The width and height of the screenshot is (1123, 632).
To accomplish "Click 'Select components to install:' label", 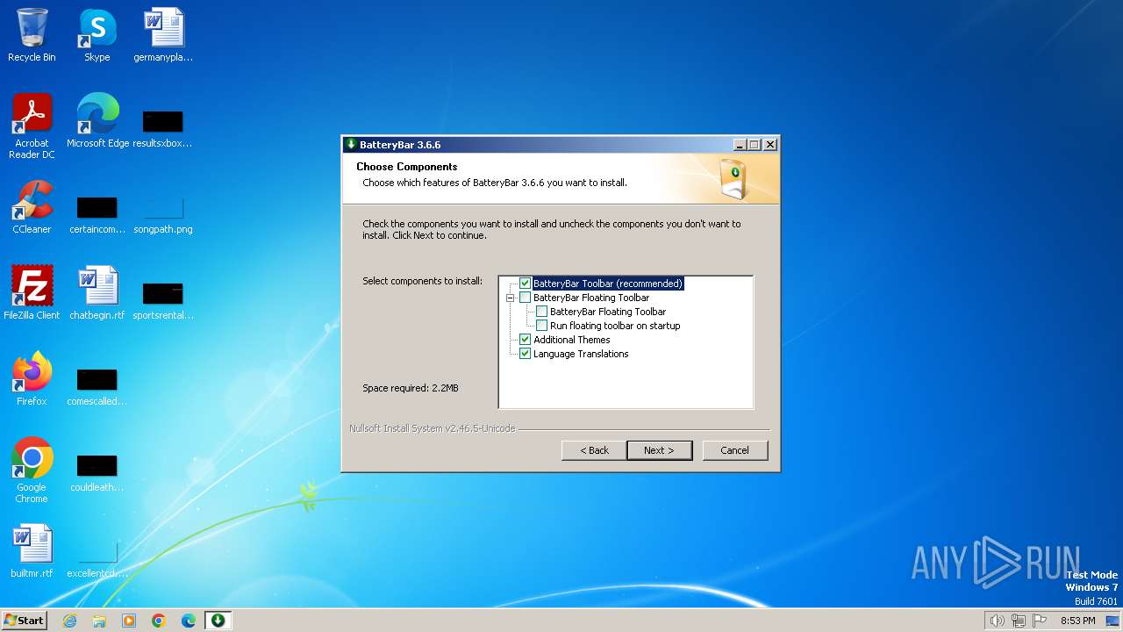I will pyautogui.click(x=422, y=281).
